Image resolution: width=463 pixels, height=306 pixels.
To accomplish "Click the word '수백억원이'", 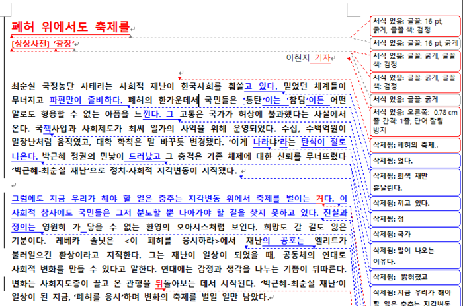I will (325, 128).
